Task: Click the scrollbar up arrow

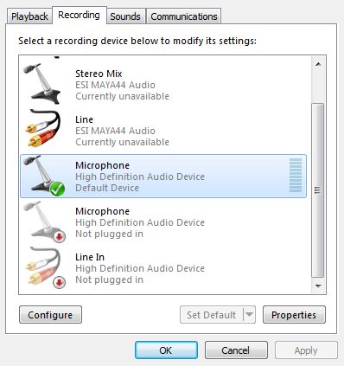Action: [318, 64]
